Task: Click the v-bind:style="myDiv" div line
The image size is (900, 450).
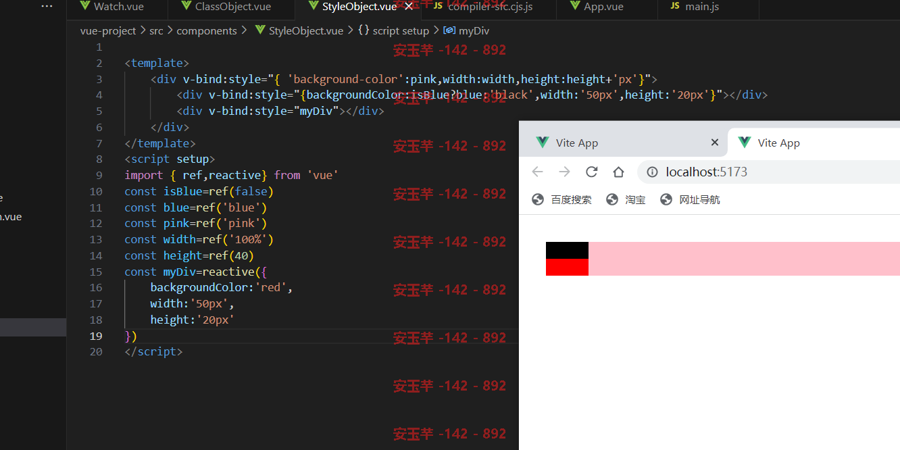Action: tap(280, 111)
